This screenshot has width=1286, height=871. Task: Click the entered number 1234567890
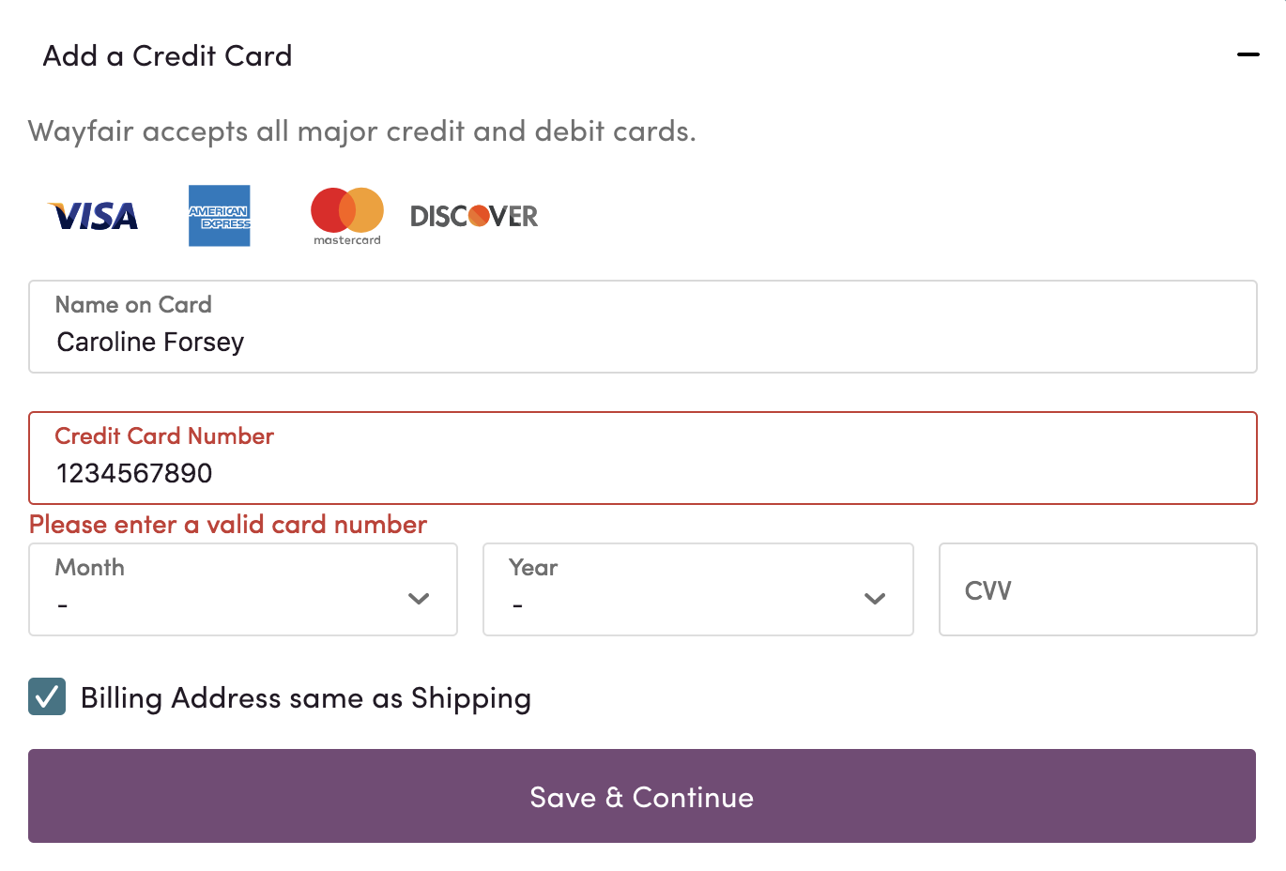[x=134, y=474]
